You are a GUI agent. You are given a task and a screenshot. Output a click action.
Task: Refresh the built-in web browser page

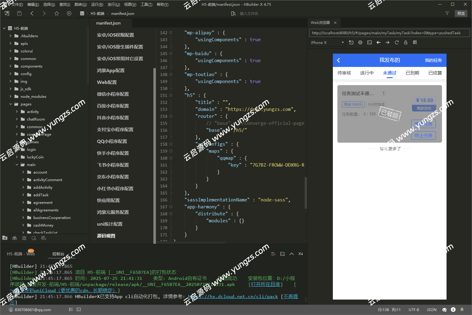[397, 42]
